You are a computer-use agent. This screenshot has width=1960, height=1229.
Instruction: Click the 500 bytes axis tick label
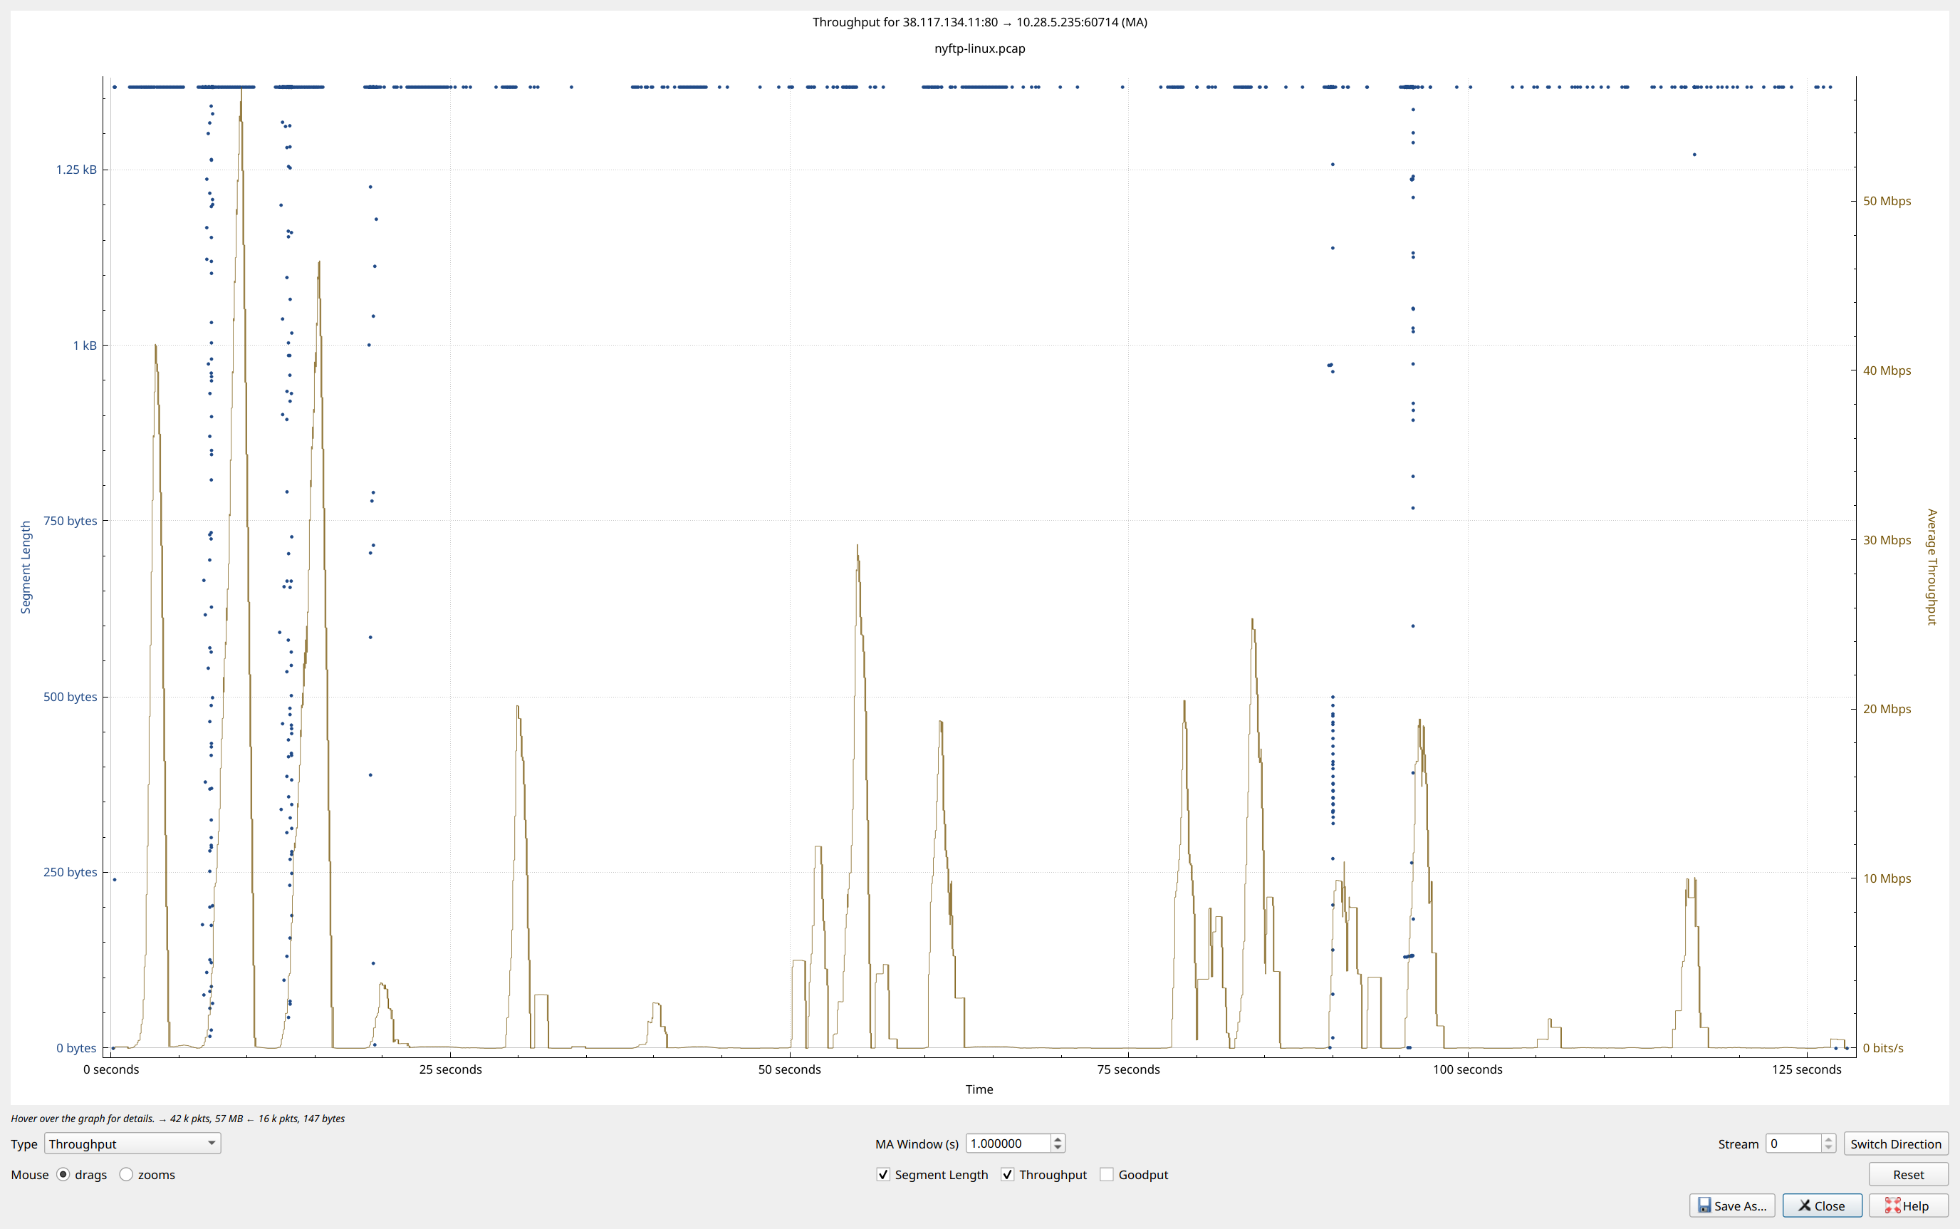(70, 697)
